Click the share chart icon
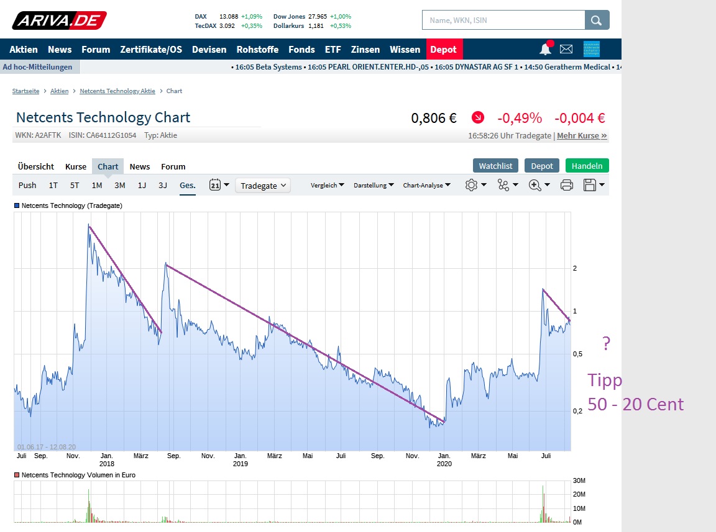This screenshot has width=716, height=532. tap(503, 185)
